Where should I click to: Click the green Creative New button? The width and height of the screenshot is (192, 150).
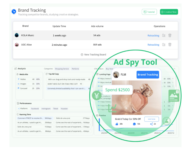pyautogui.click(x=169, y=12)
